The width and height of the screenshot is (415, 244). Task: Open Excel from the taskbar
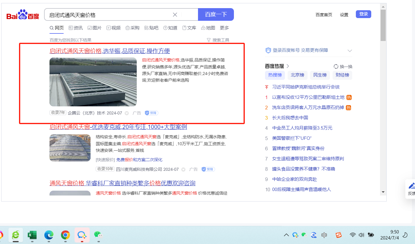click(x=32, y=235)
